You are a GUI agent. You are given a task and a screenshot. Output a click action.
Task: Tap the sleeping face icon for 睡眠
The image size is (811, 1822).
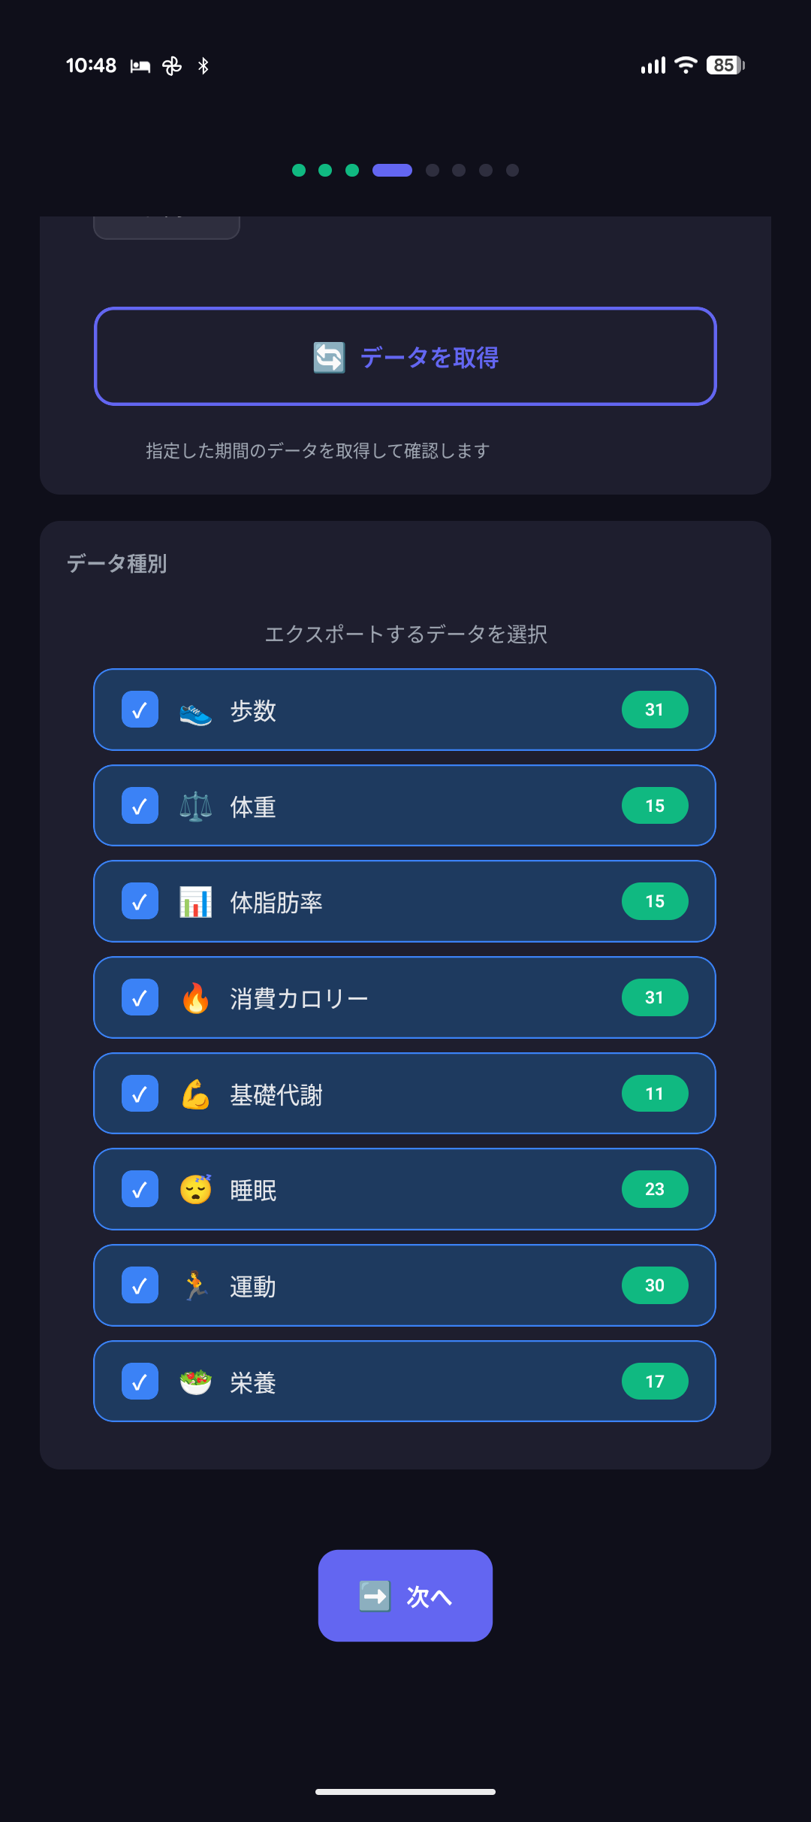click(x=195, y=1190)
